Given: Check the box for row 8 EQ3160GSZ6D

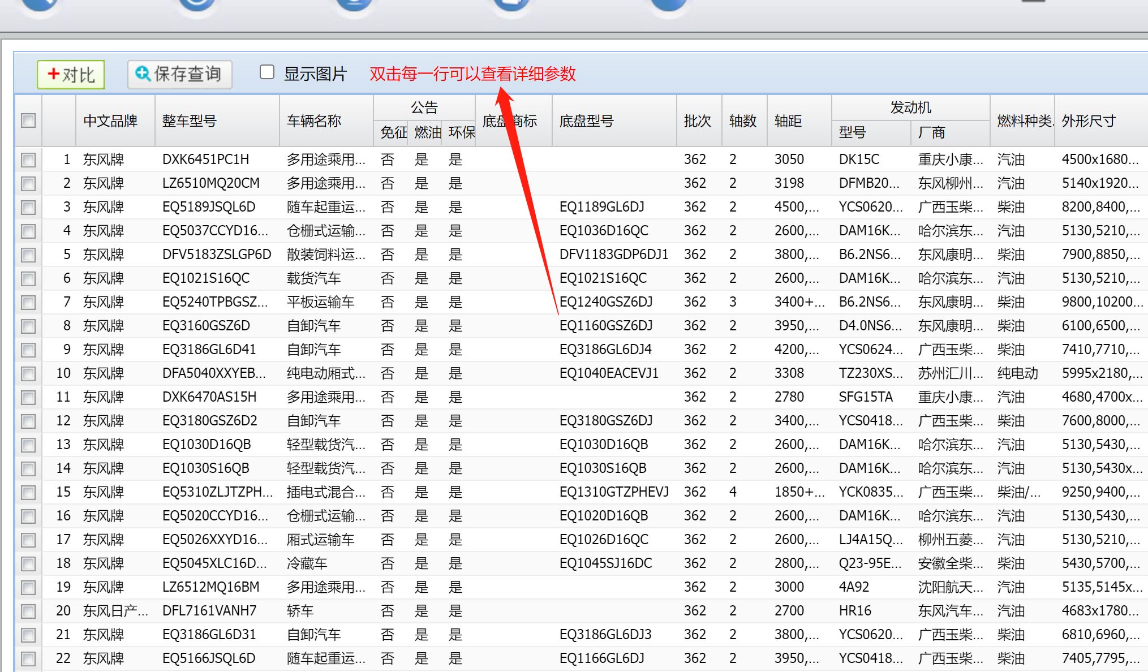Looking at the screenshot, I should [x=28, y=326].
